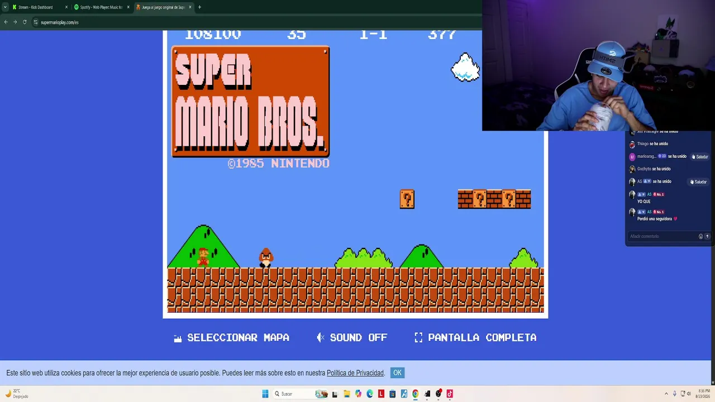Enter Pantalla Completa fullscreen mode
The height and width of the screenshot is (402, 715).
[475, 338]
